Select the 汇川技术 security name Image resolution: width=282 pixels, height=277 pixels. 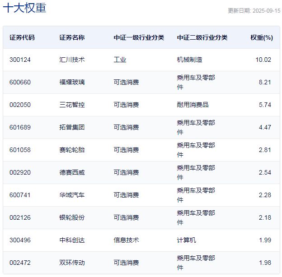(72, 60)
